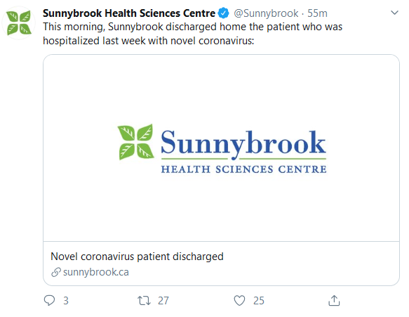Click the green leaf emblem in card image
This screenshot has height=317, width=409.
(135, 142)
